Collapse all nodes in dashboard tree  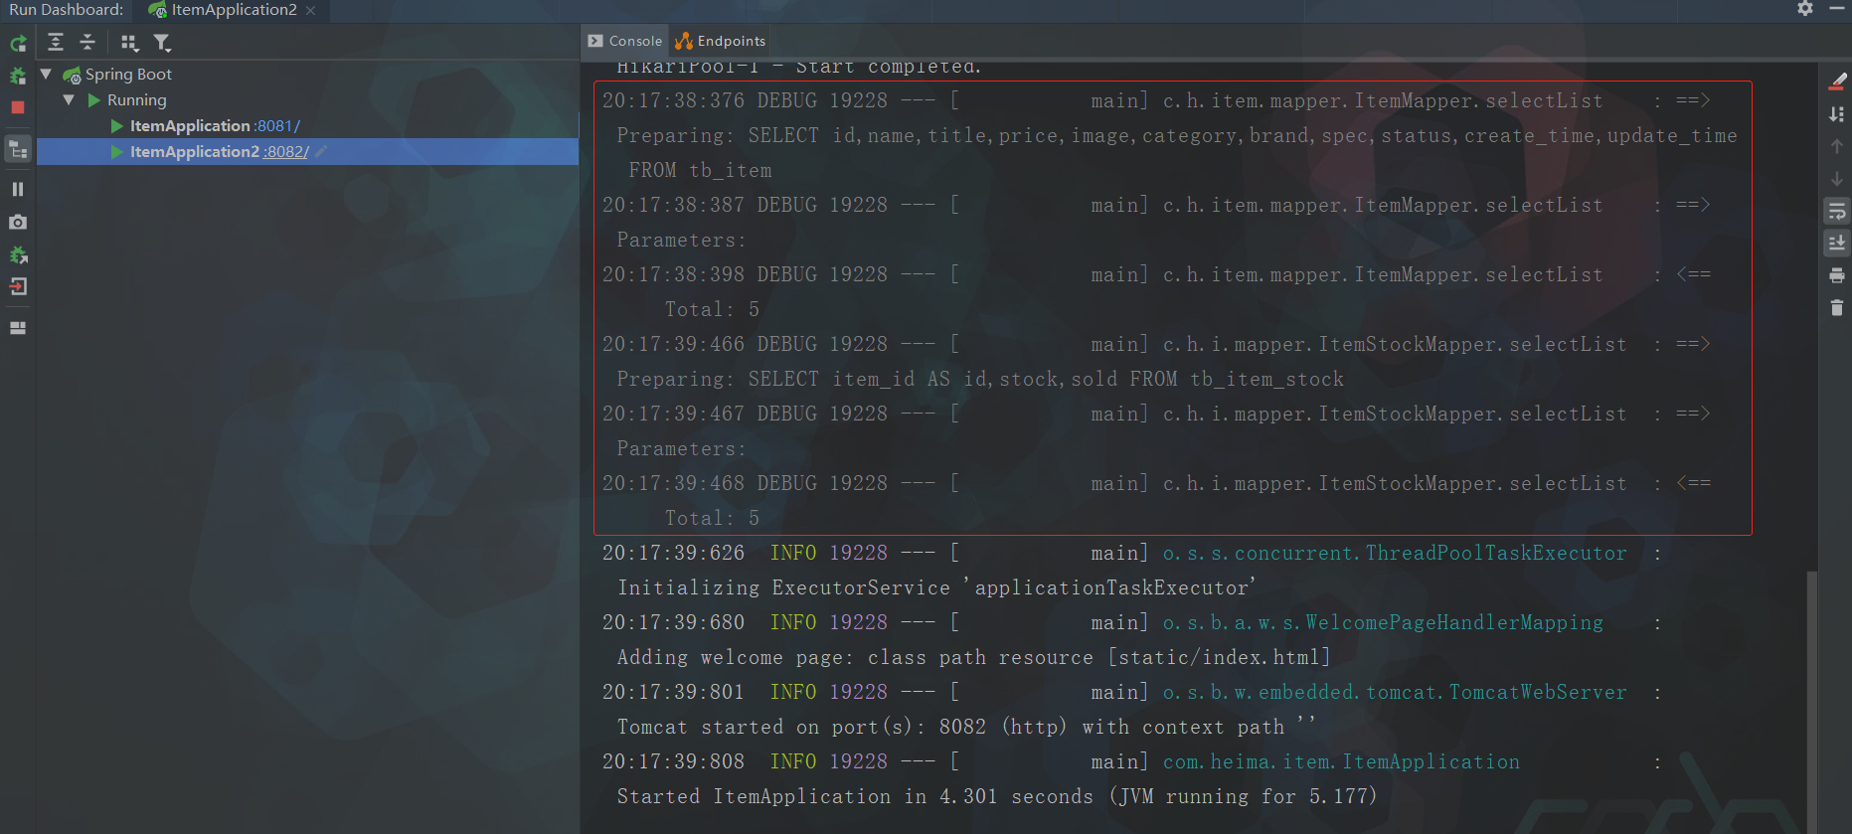87,42
